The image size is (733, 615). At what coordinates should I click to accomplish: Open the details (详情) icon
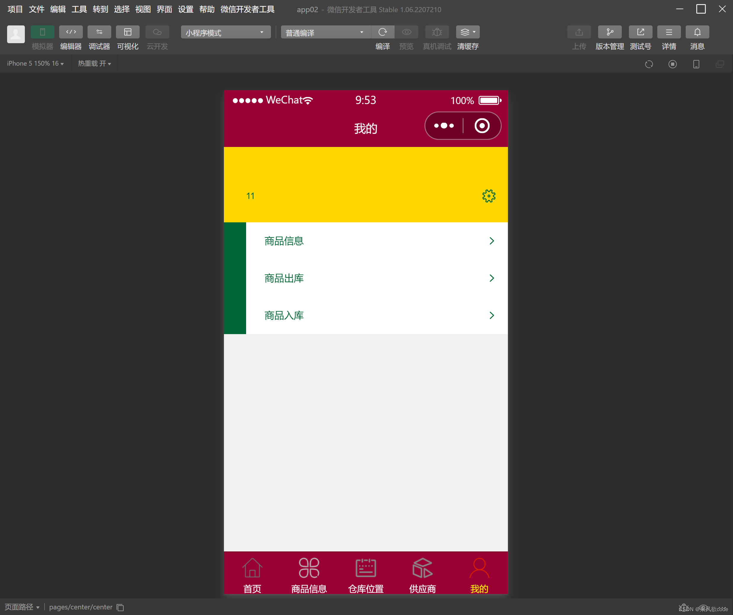coord(669,32)
